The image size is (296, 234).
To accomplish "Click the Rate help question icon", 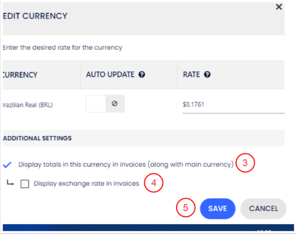I will (207, 75).
